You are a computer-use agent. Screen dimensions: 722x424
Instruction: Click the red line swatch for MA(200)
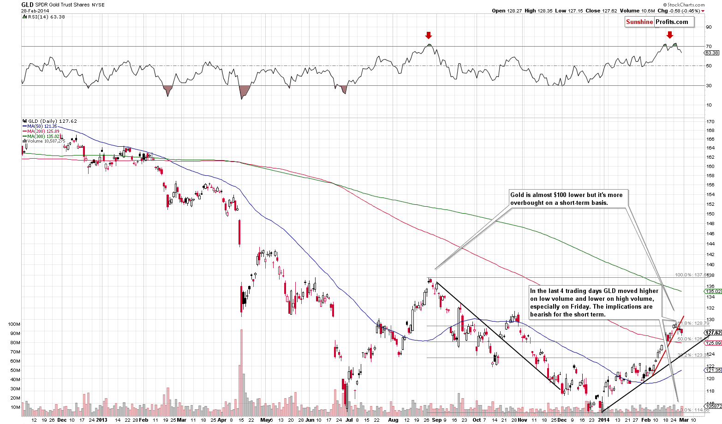pos(24,131)
